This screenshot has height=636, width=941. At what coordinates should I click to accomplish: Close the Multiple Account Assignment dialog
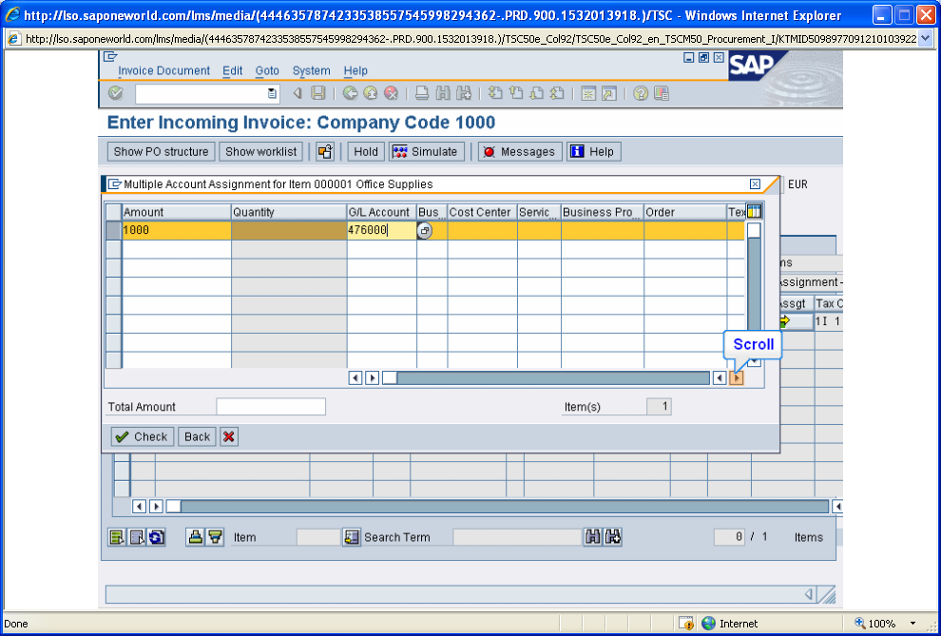pyautogui.click(x=755, y=184)
